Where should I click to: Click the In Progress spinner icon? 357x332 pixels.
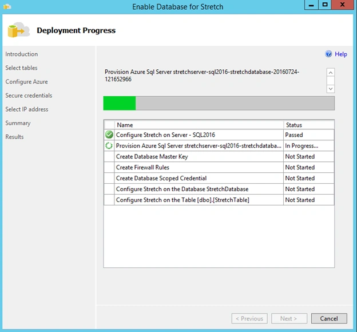(x=109, y=145)
